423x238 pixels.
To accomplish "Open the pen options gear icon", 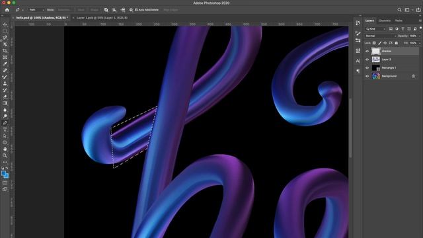I will click(x=131, y=10).
